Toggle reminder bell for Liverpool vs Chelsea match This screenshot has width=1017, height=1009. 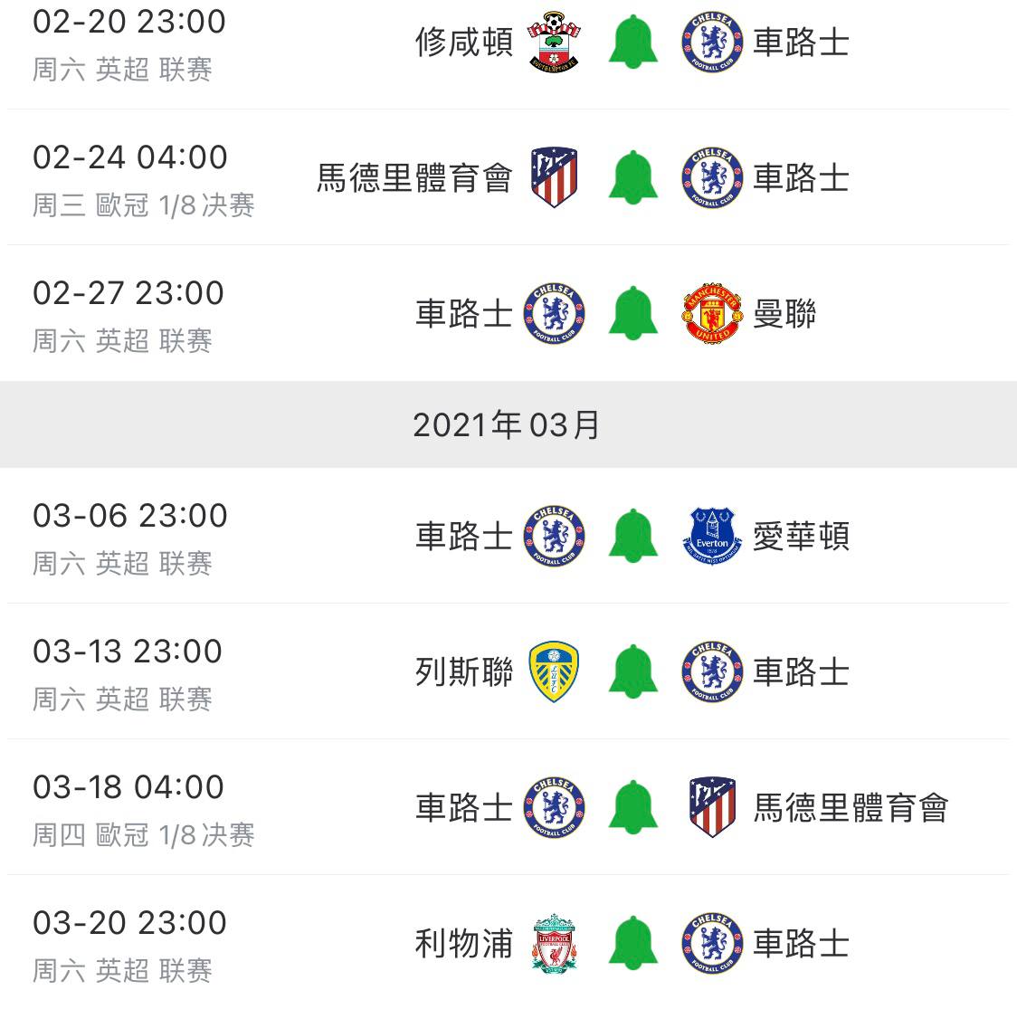coord(633,943)
